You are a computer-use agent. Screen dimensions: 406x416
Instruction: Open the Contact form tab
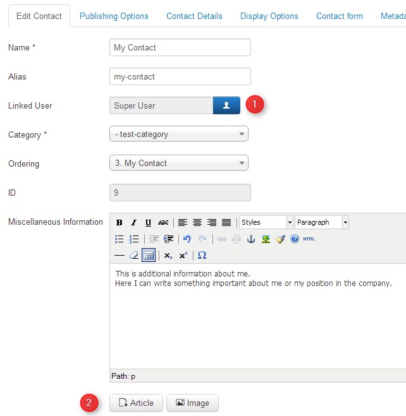click(340, 16)
